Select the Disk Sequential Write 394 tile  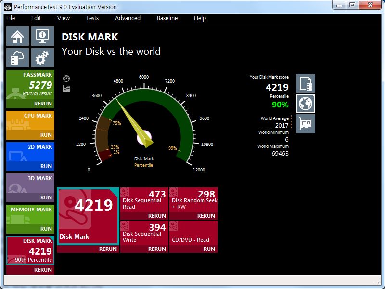click(x=144, y=233)
